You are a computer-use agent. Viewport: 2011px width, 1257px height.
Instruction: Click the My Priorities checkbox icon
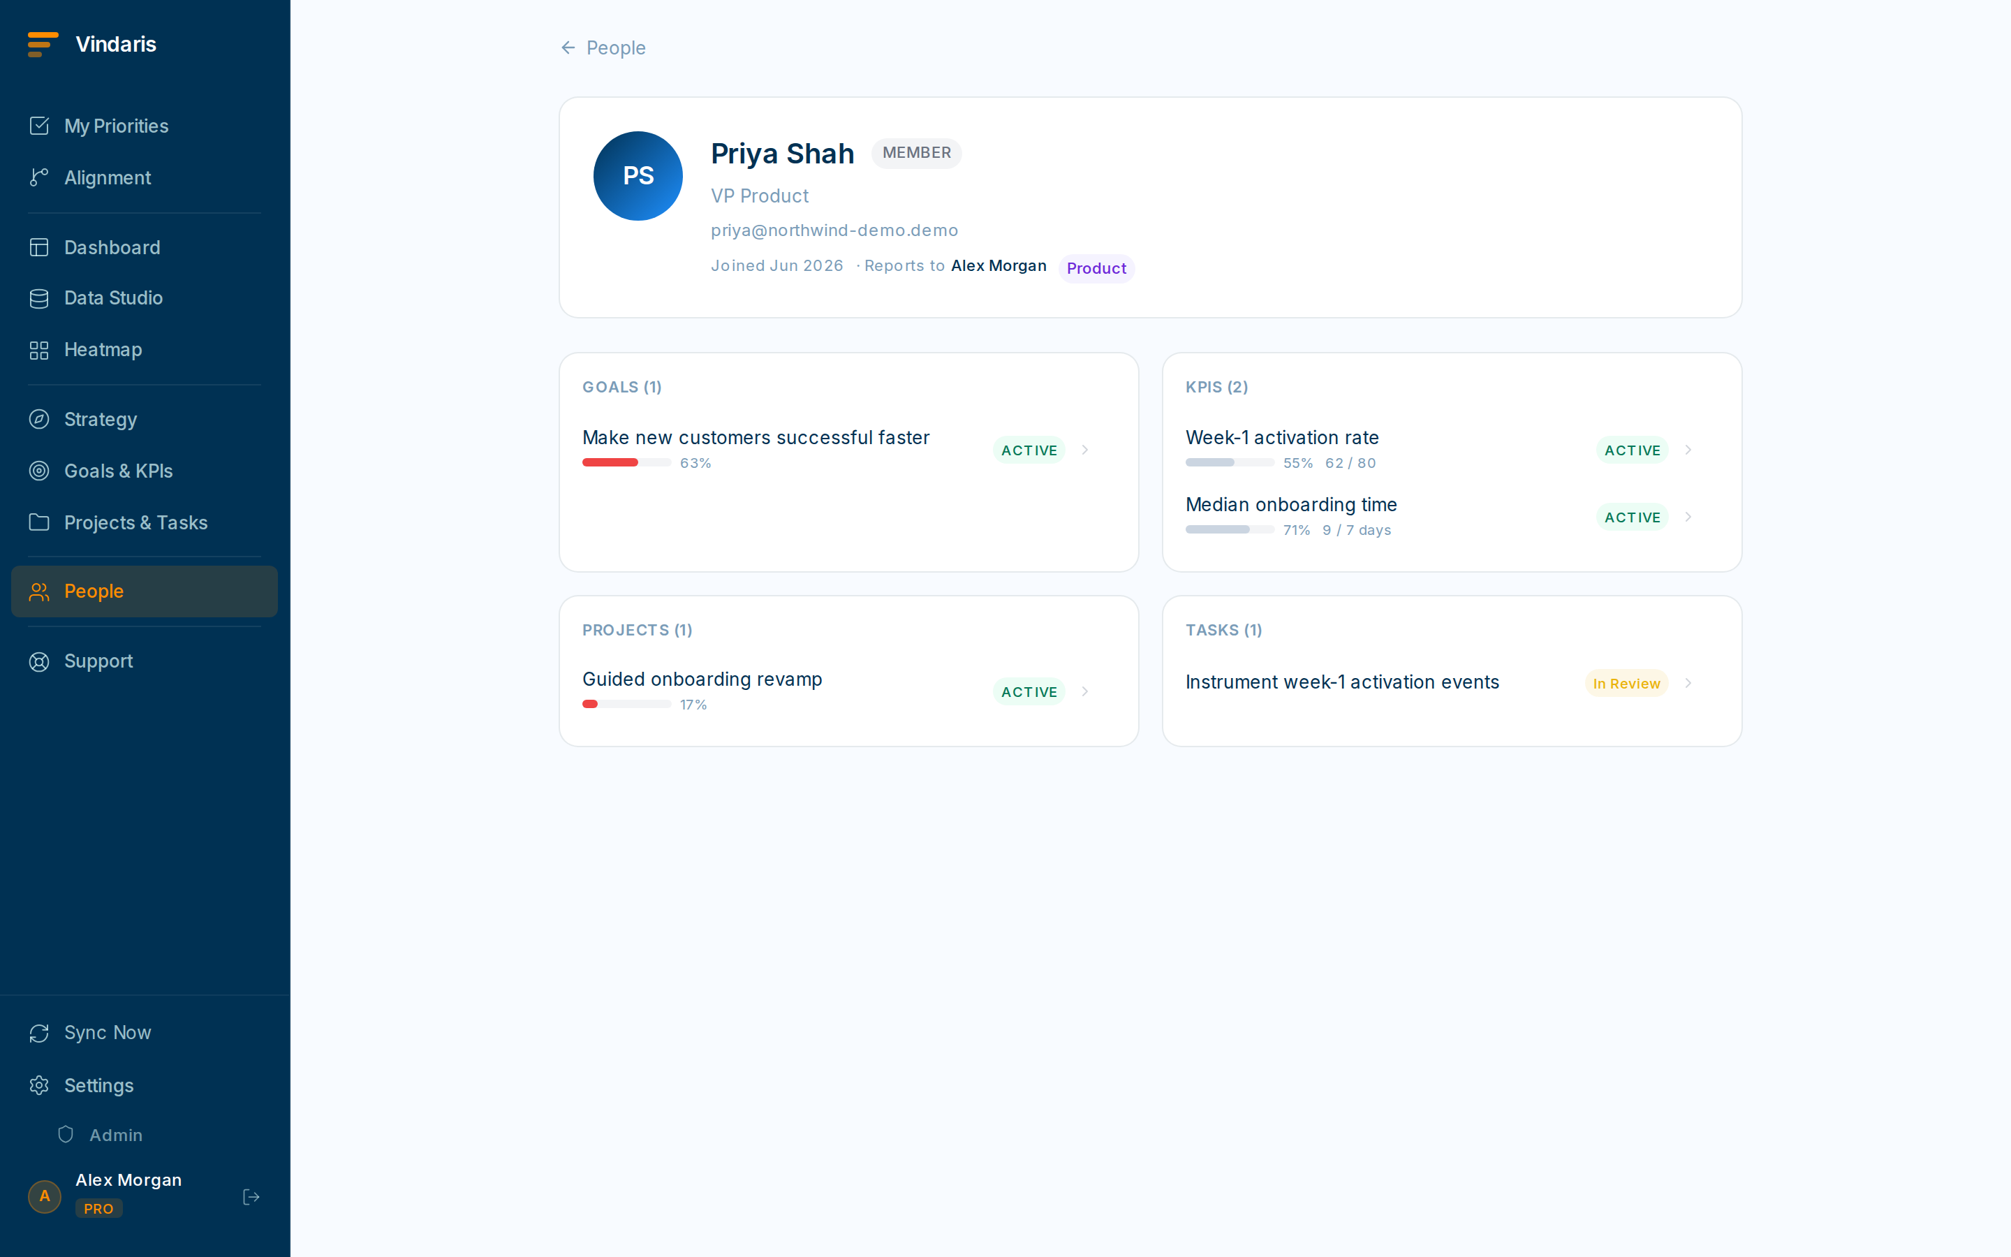tap(39, 126)
